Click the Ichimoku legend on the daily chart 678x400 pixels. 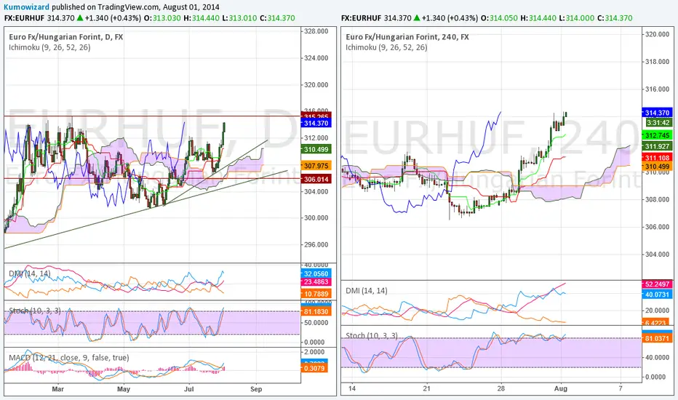coord(49,47)
